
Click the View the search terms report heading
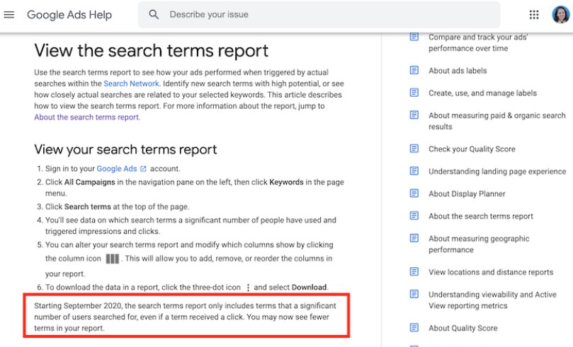tap(152, 51)
